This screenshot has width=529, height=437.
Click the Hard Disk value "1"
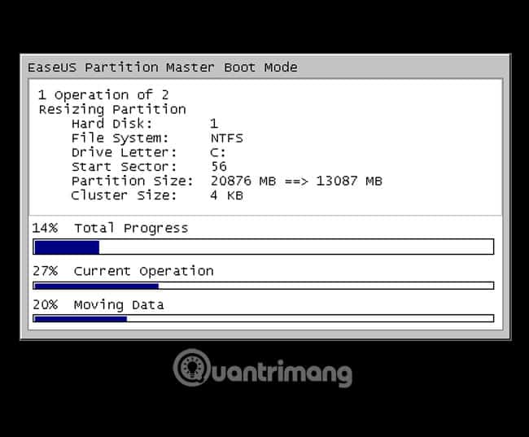[x=214, y=124]
